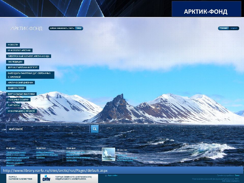Open the Карта сайта footer link
This screenshot has height=183, width=244.
(x=113, y=175)
